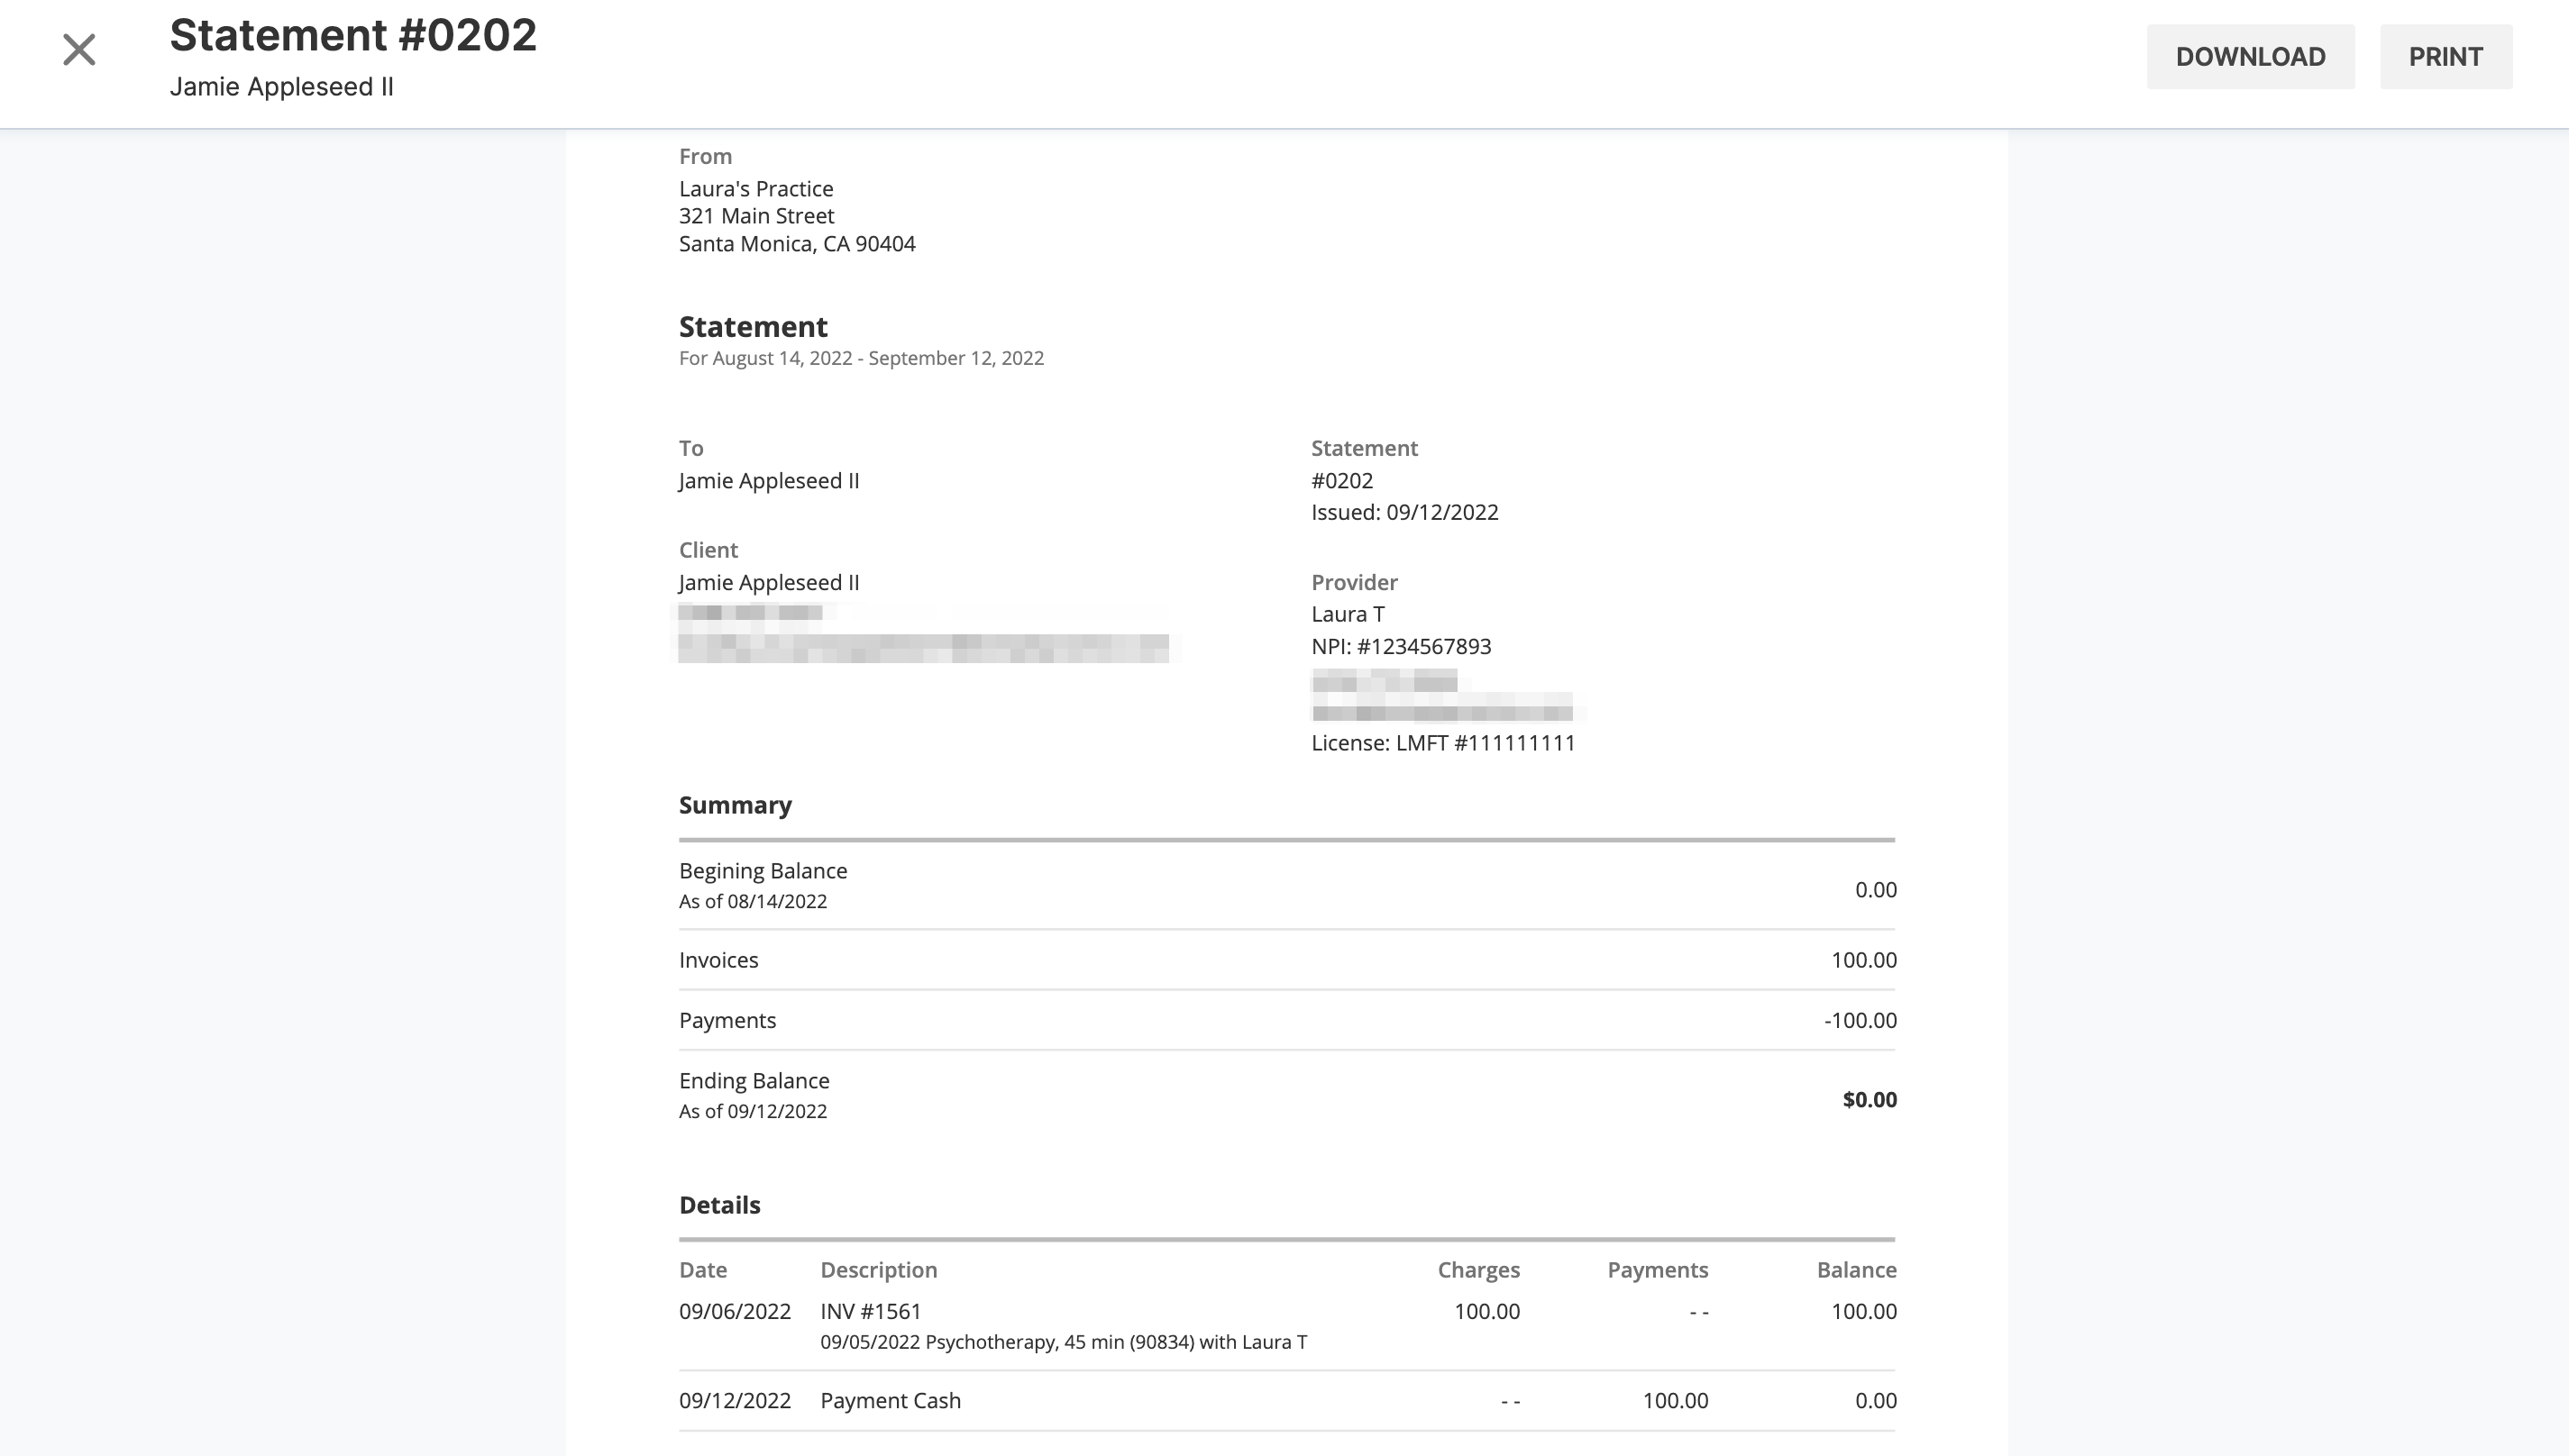The width and height of the screenshot is (2569, 1456).
Task: Click the Date column header in Details
Action: [x=702, y=1270]
